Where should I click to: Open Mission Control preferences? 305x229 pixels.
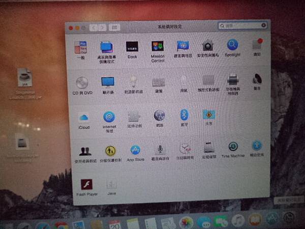(158, 46)
